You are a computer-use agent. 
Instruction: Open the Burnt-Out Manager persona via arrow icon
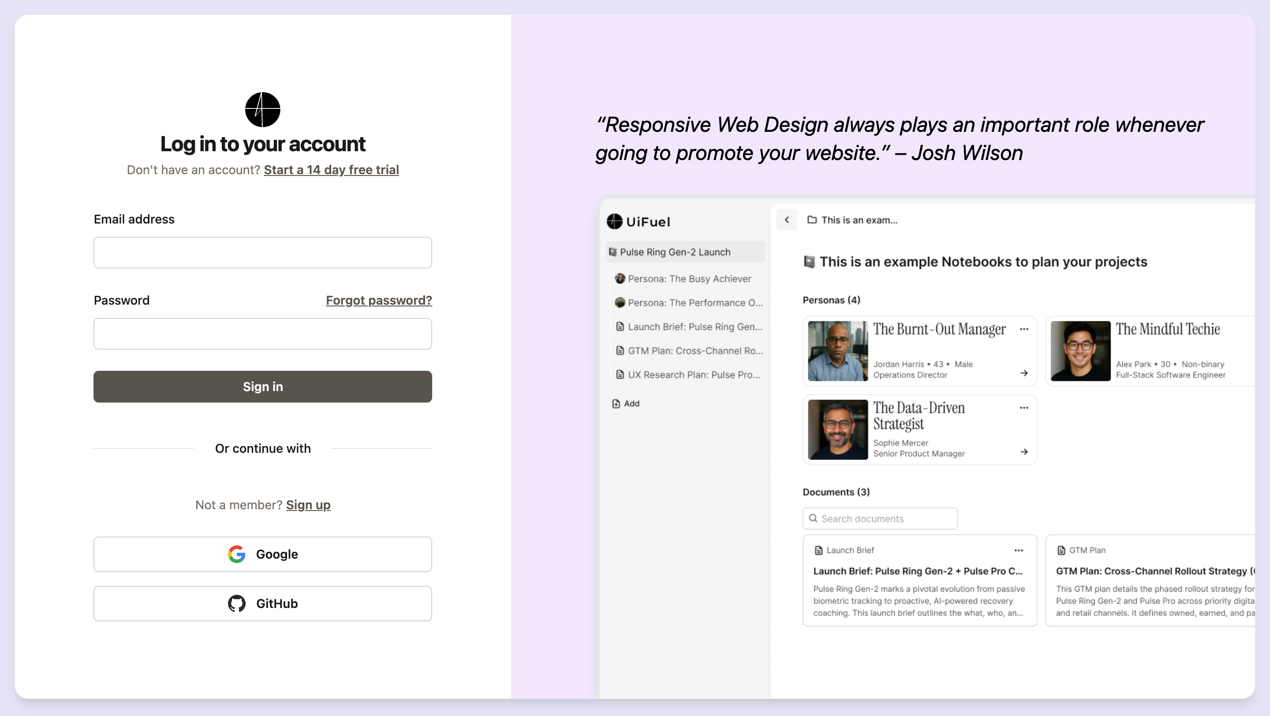click(1024, 373)
